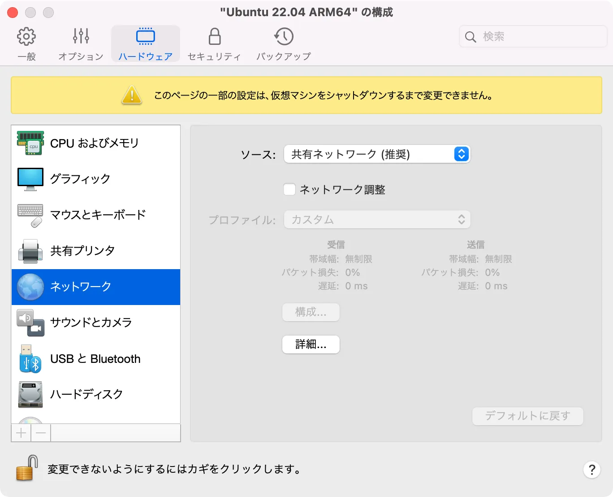Select the ネットワーク row
613x497 pixels.
tap(96, 287)
